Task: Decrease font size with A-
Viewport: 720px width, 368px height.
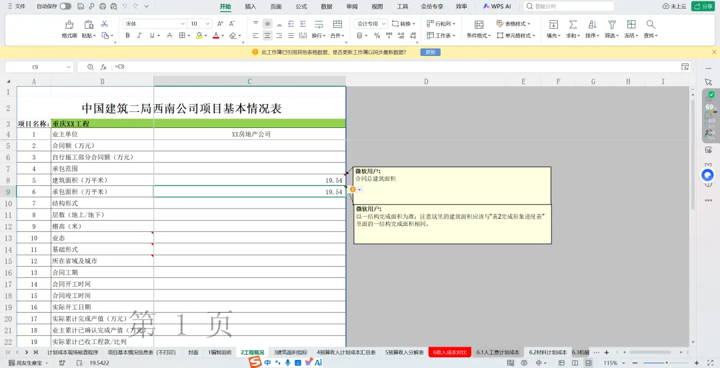Action: [232, 24]
